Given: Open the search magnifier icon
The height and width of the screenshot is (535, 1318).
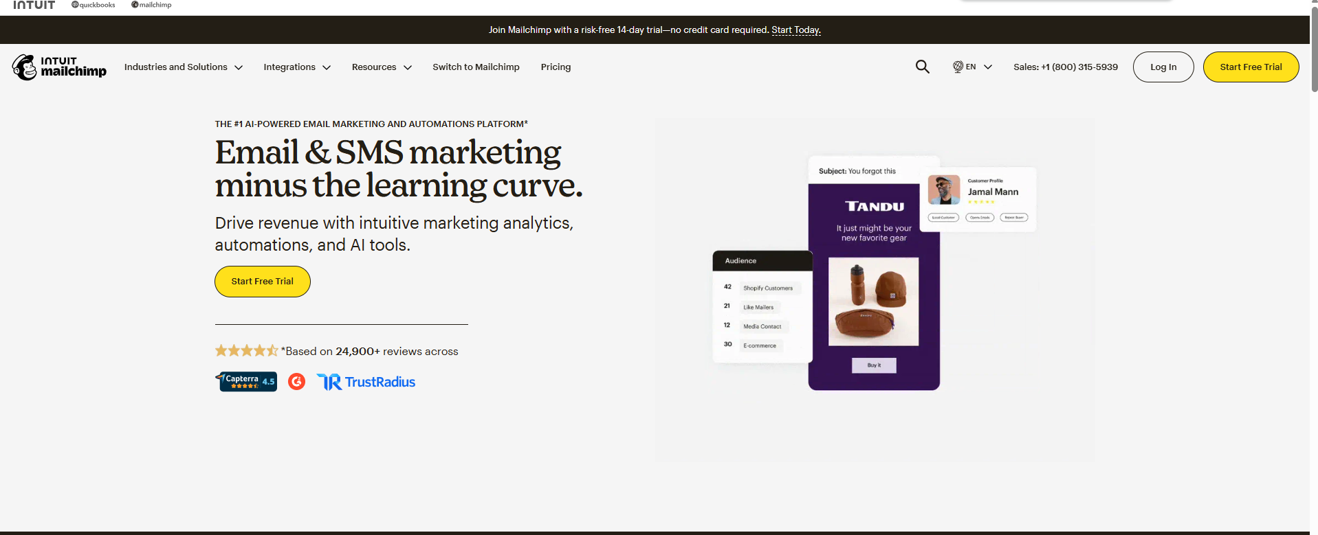Looking at the screenshot, I should (x=922, y=67).
